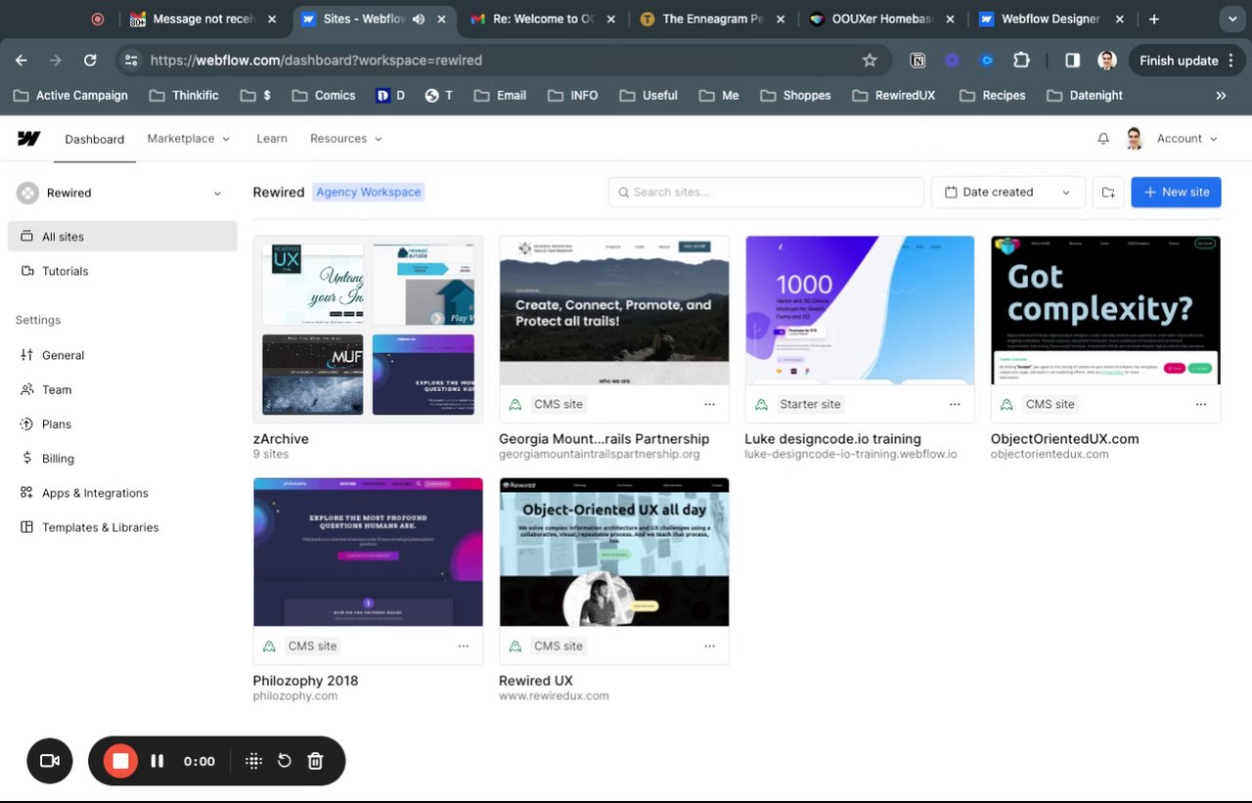Restart the recording with the circular arrow icon
The height and width of the screenshot is (803, 1252).
click(285, 761)
